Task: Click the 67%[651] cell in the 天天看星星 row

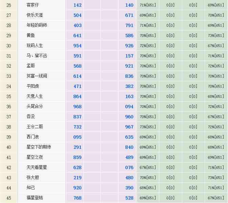Action: click(x=148, y=167)
